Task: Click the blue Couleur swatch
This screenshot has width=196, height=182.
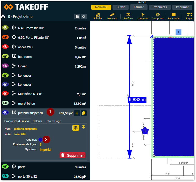Action: (40, 139)
